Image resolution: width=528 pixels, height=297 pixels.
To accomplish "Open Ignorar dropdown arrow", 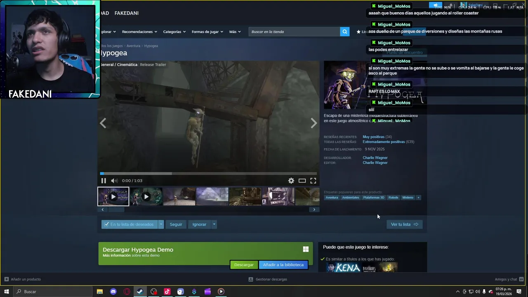I will coord(214,224).
